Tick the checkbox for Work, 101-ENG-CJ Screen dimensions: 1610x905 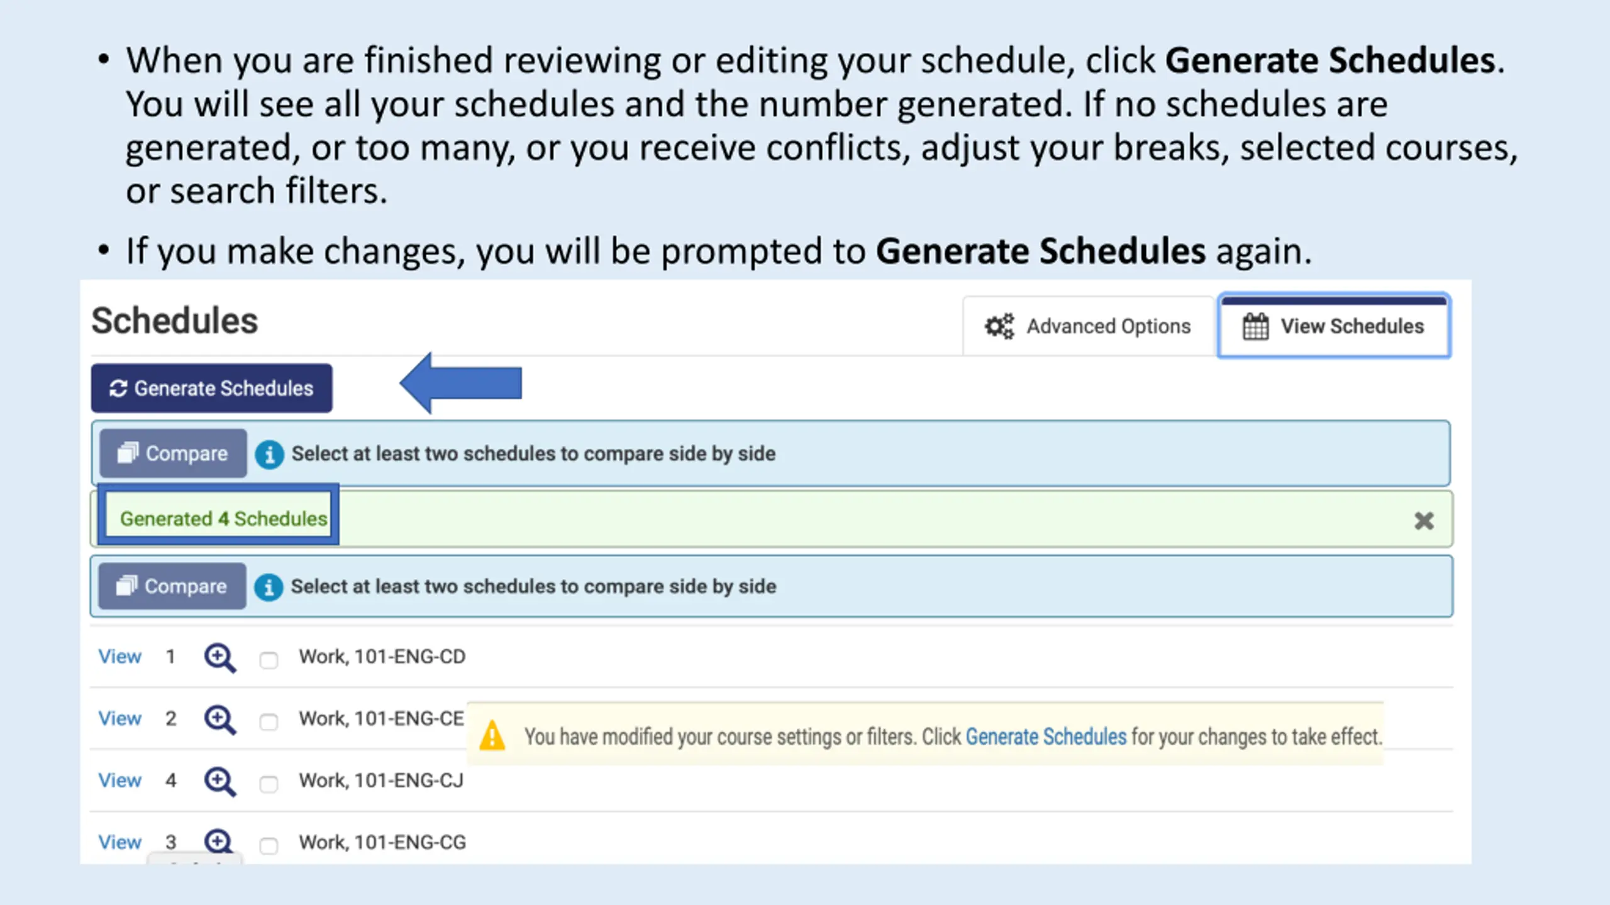(269, 784)
